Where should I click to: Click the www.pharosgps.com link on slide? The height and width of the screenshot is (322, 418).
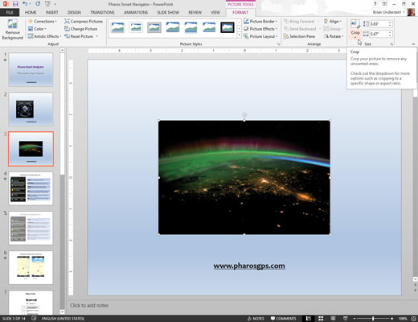tap(249, 266)
